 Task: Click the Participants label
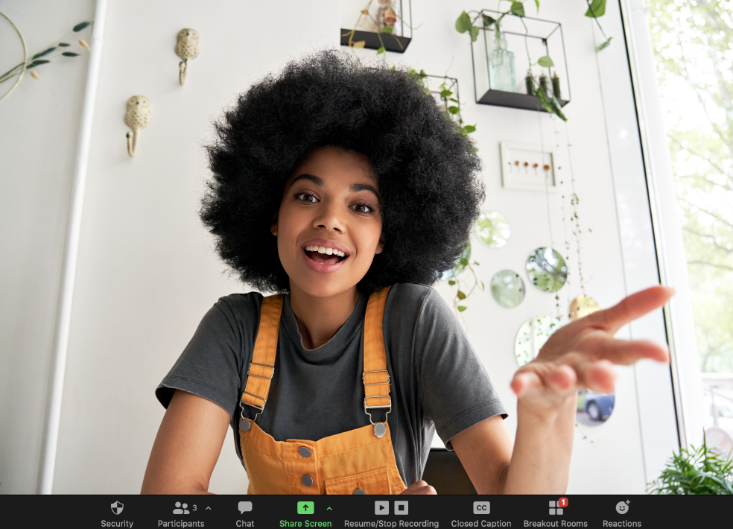pyautogui.click(x=181, y=523)
